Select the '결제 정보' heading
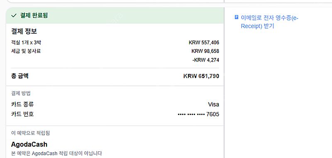This screenshot has height=158, width=332. pyautogui.click(x=24, y=31)
